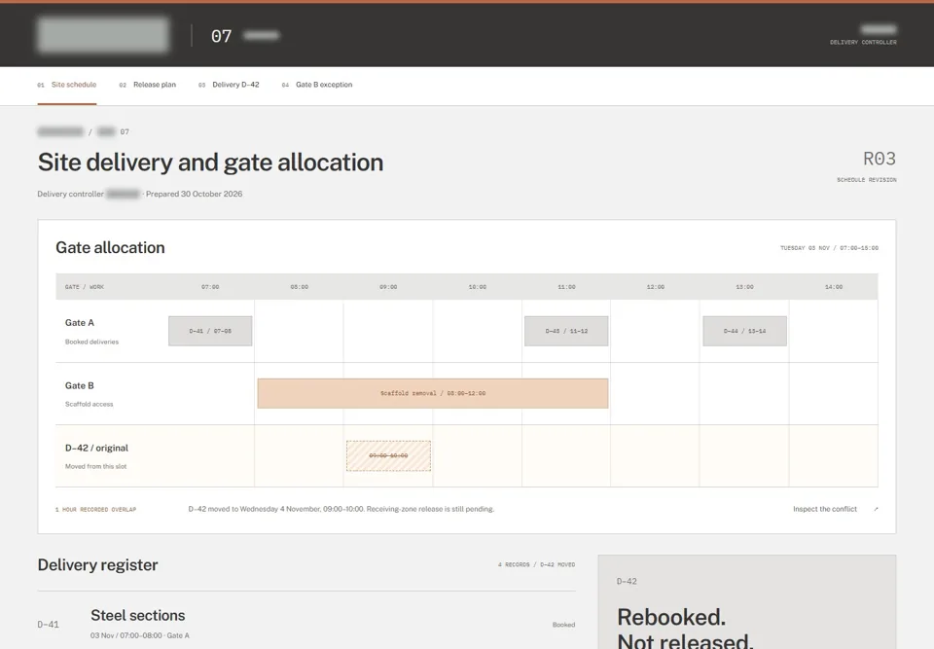Click the blurred logo in the header
934x649 pixels.
103,35
